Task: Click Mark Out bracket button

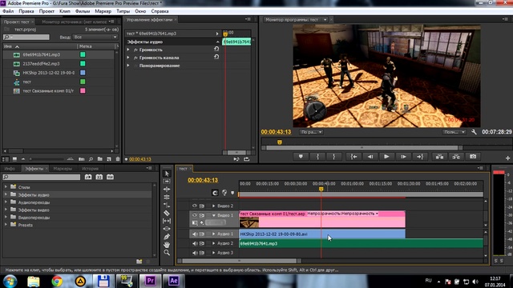Action: 333,157
